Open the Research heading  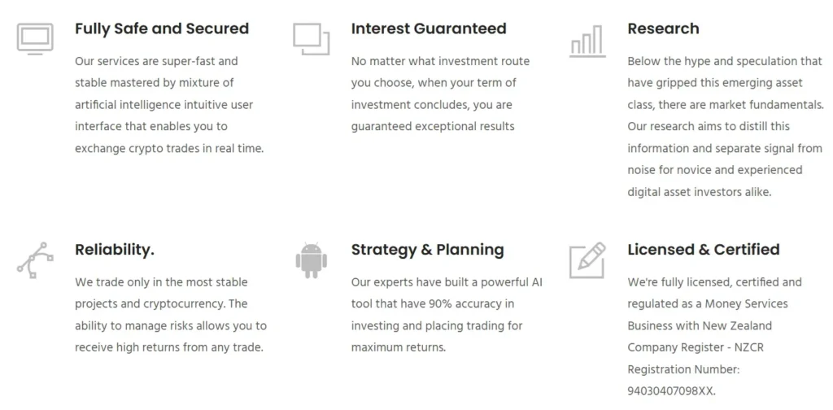tap(663, 28)
